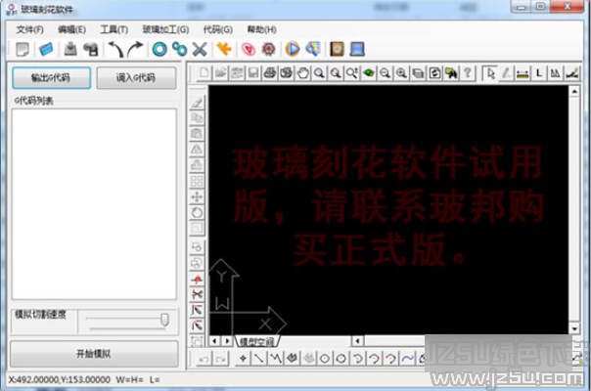Select the point draw tool in bottom toolbar
The image size is (591, 391).
(243, 358)
